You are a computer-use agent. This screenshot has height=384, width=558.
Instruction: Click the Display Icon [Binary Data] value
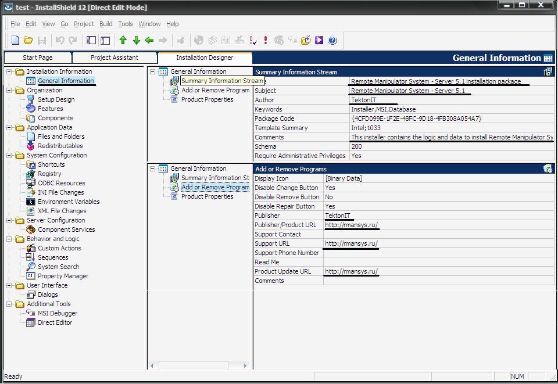click(x=344, y=178)
